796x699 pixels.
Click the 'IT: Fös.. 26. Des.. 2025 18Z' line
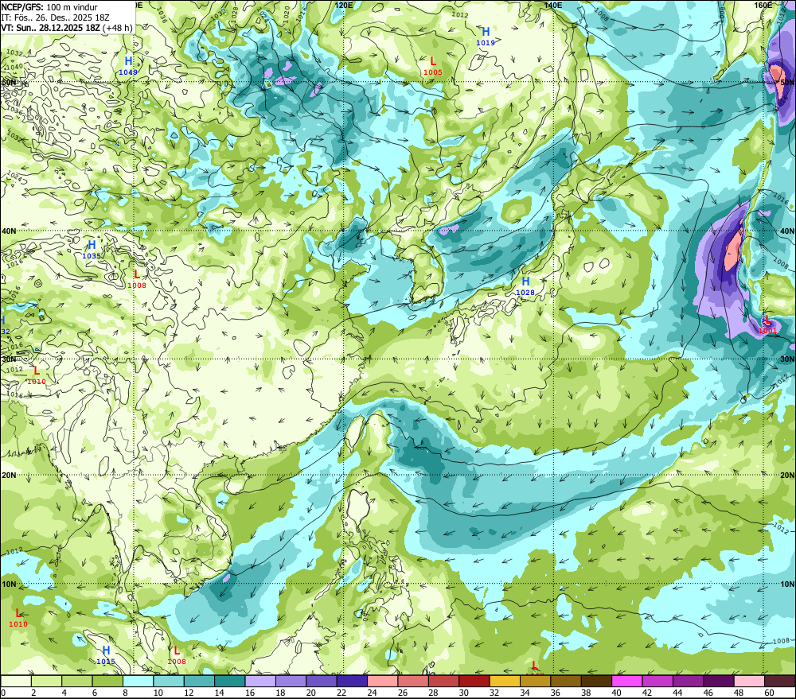click(56, 17)
